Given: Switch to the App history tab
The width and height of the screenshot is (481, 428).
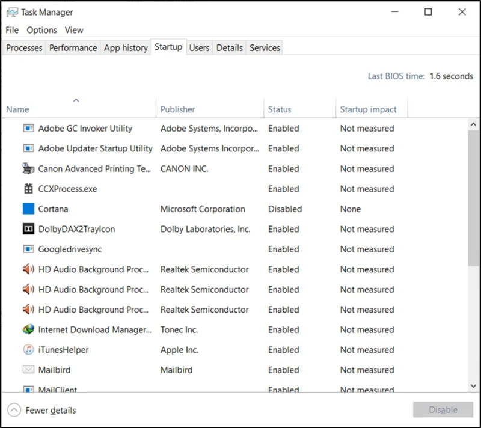Looking at the screenshot, I should point(126,48).
